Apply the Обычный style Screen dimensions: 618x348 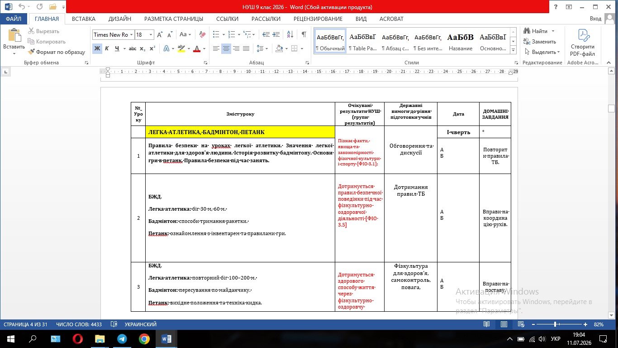click(330, 42)
